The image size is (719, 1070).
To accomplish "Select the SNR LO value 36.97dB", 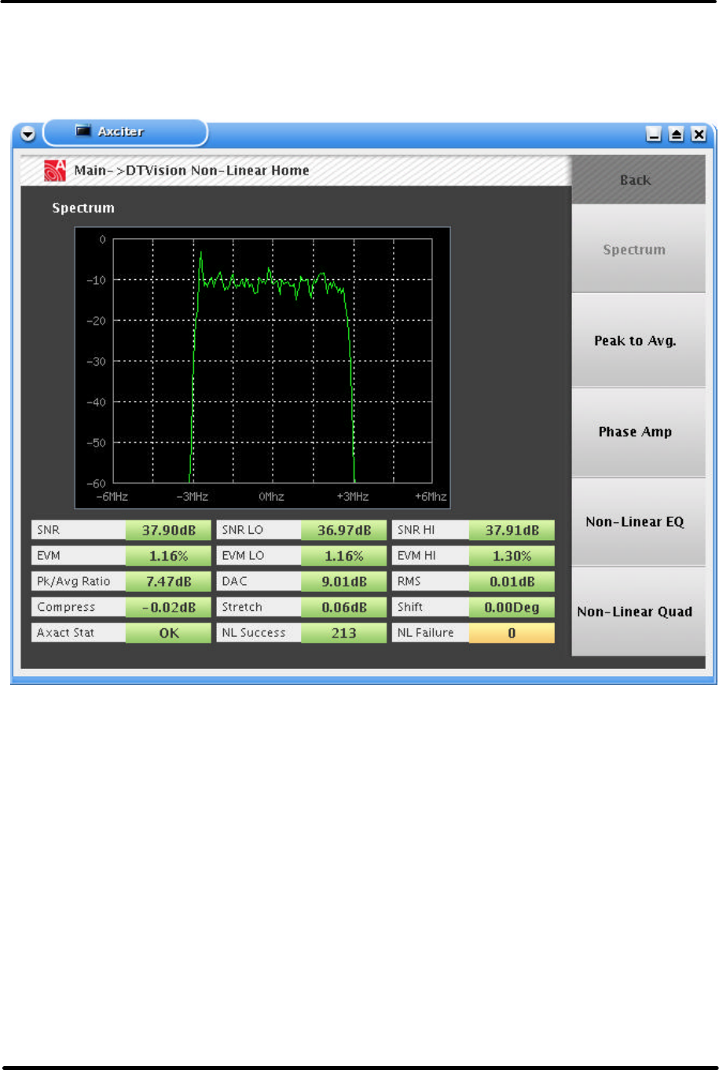I will [344, 530].
